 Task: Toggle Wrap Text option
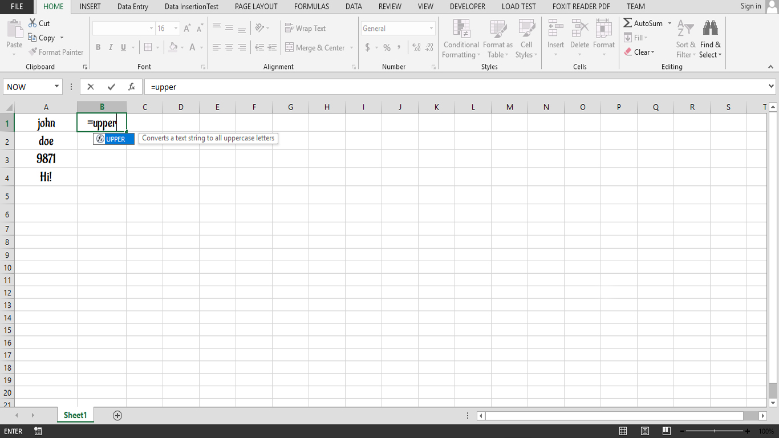305,28
